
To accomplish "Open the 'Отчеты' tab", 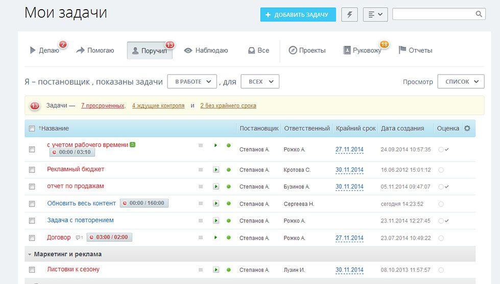I will pyautogui.click(x=416, y=50).
